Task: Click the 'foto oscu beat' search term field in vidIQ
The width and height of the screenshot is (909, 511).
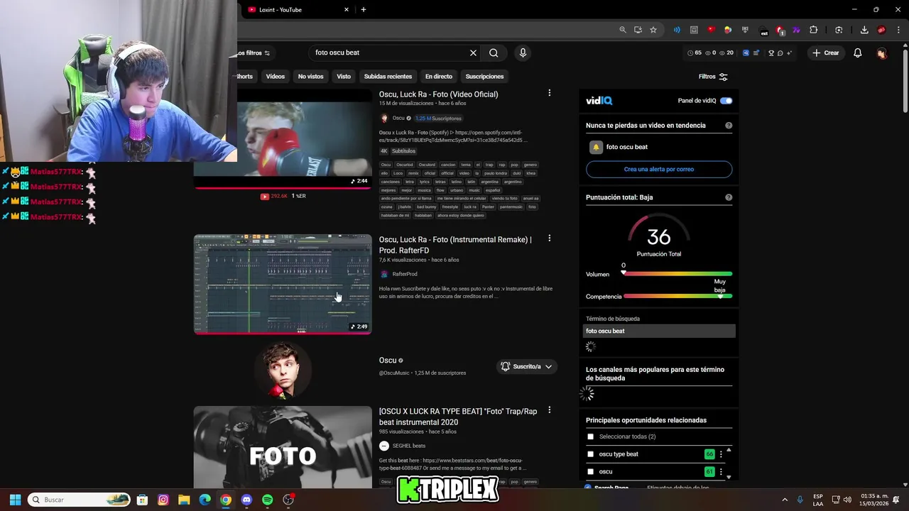Action: click(659, 331)
